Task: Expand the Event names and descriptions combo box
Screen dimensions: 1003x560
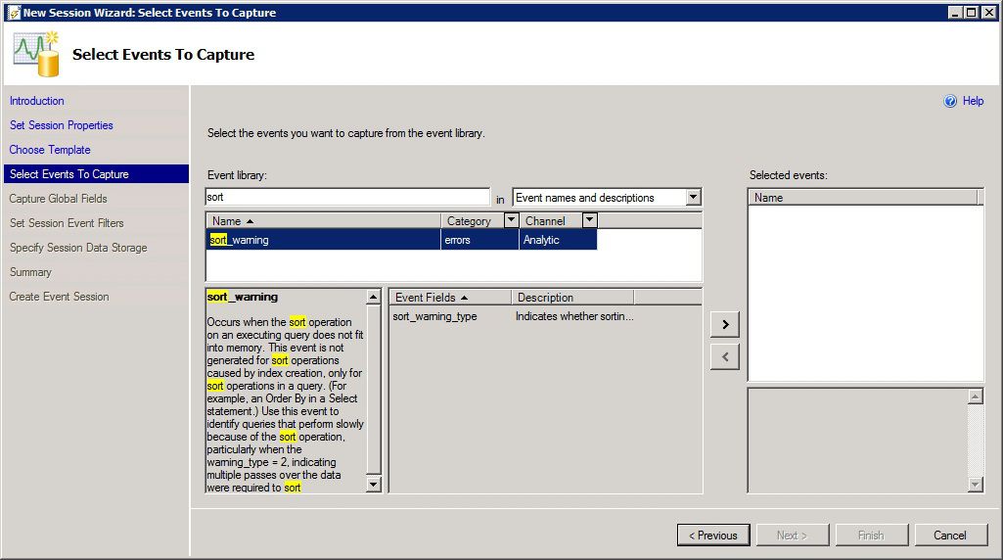Action: coord(694,197)
